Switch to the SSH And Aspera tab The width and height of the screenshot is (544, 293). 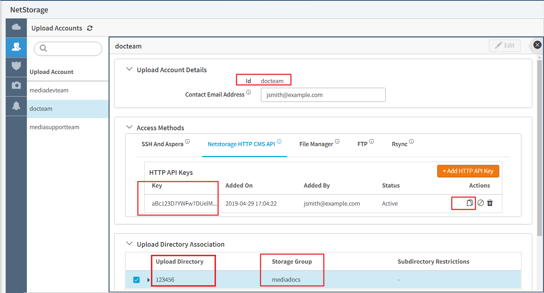[x=162, y=144]
